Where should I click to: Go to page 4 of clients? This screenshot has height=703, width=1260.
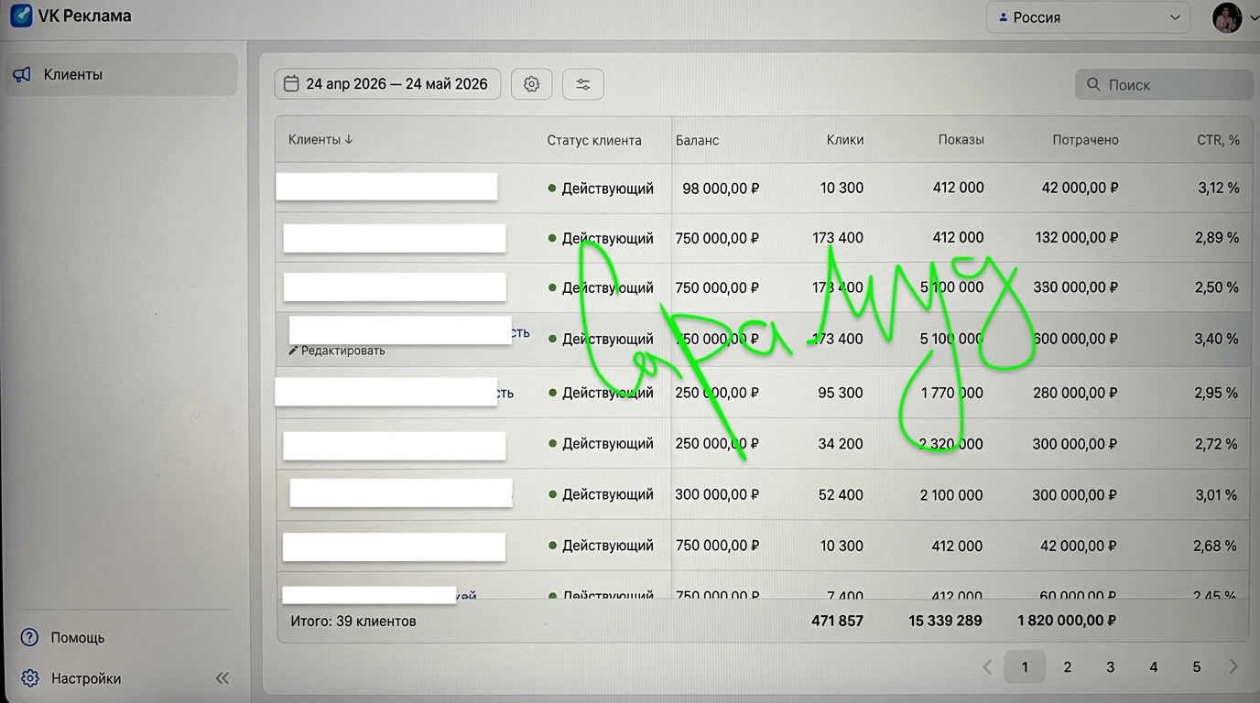pos(1153,667)
